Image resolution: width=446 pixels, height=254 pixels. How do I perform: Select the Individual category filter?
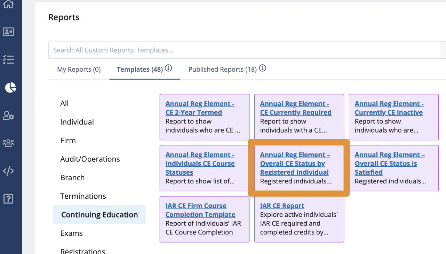tap(77, 122)
